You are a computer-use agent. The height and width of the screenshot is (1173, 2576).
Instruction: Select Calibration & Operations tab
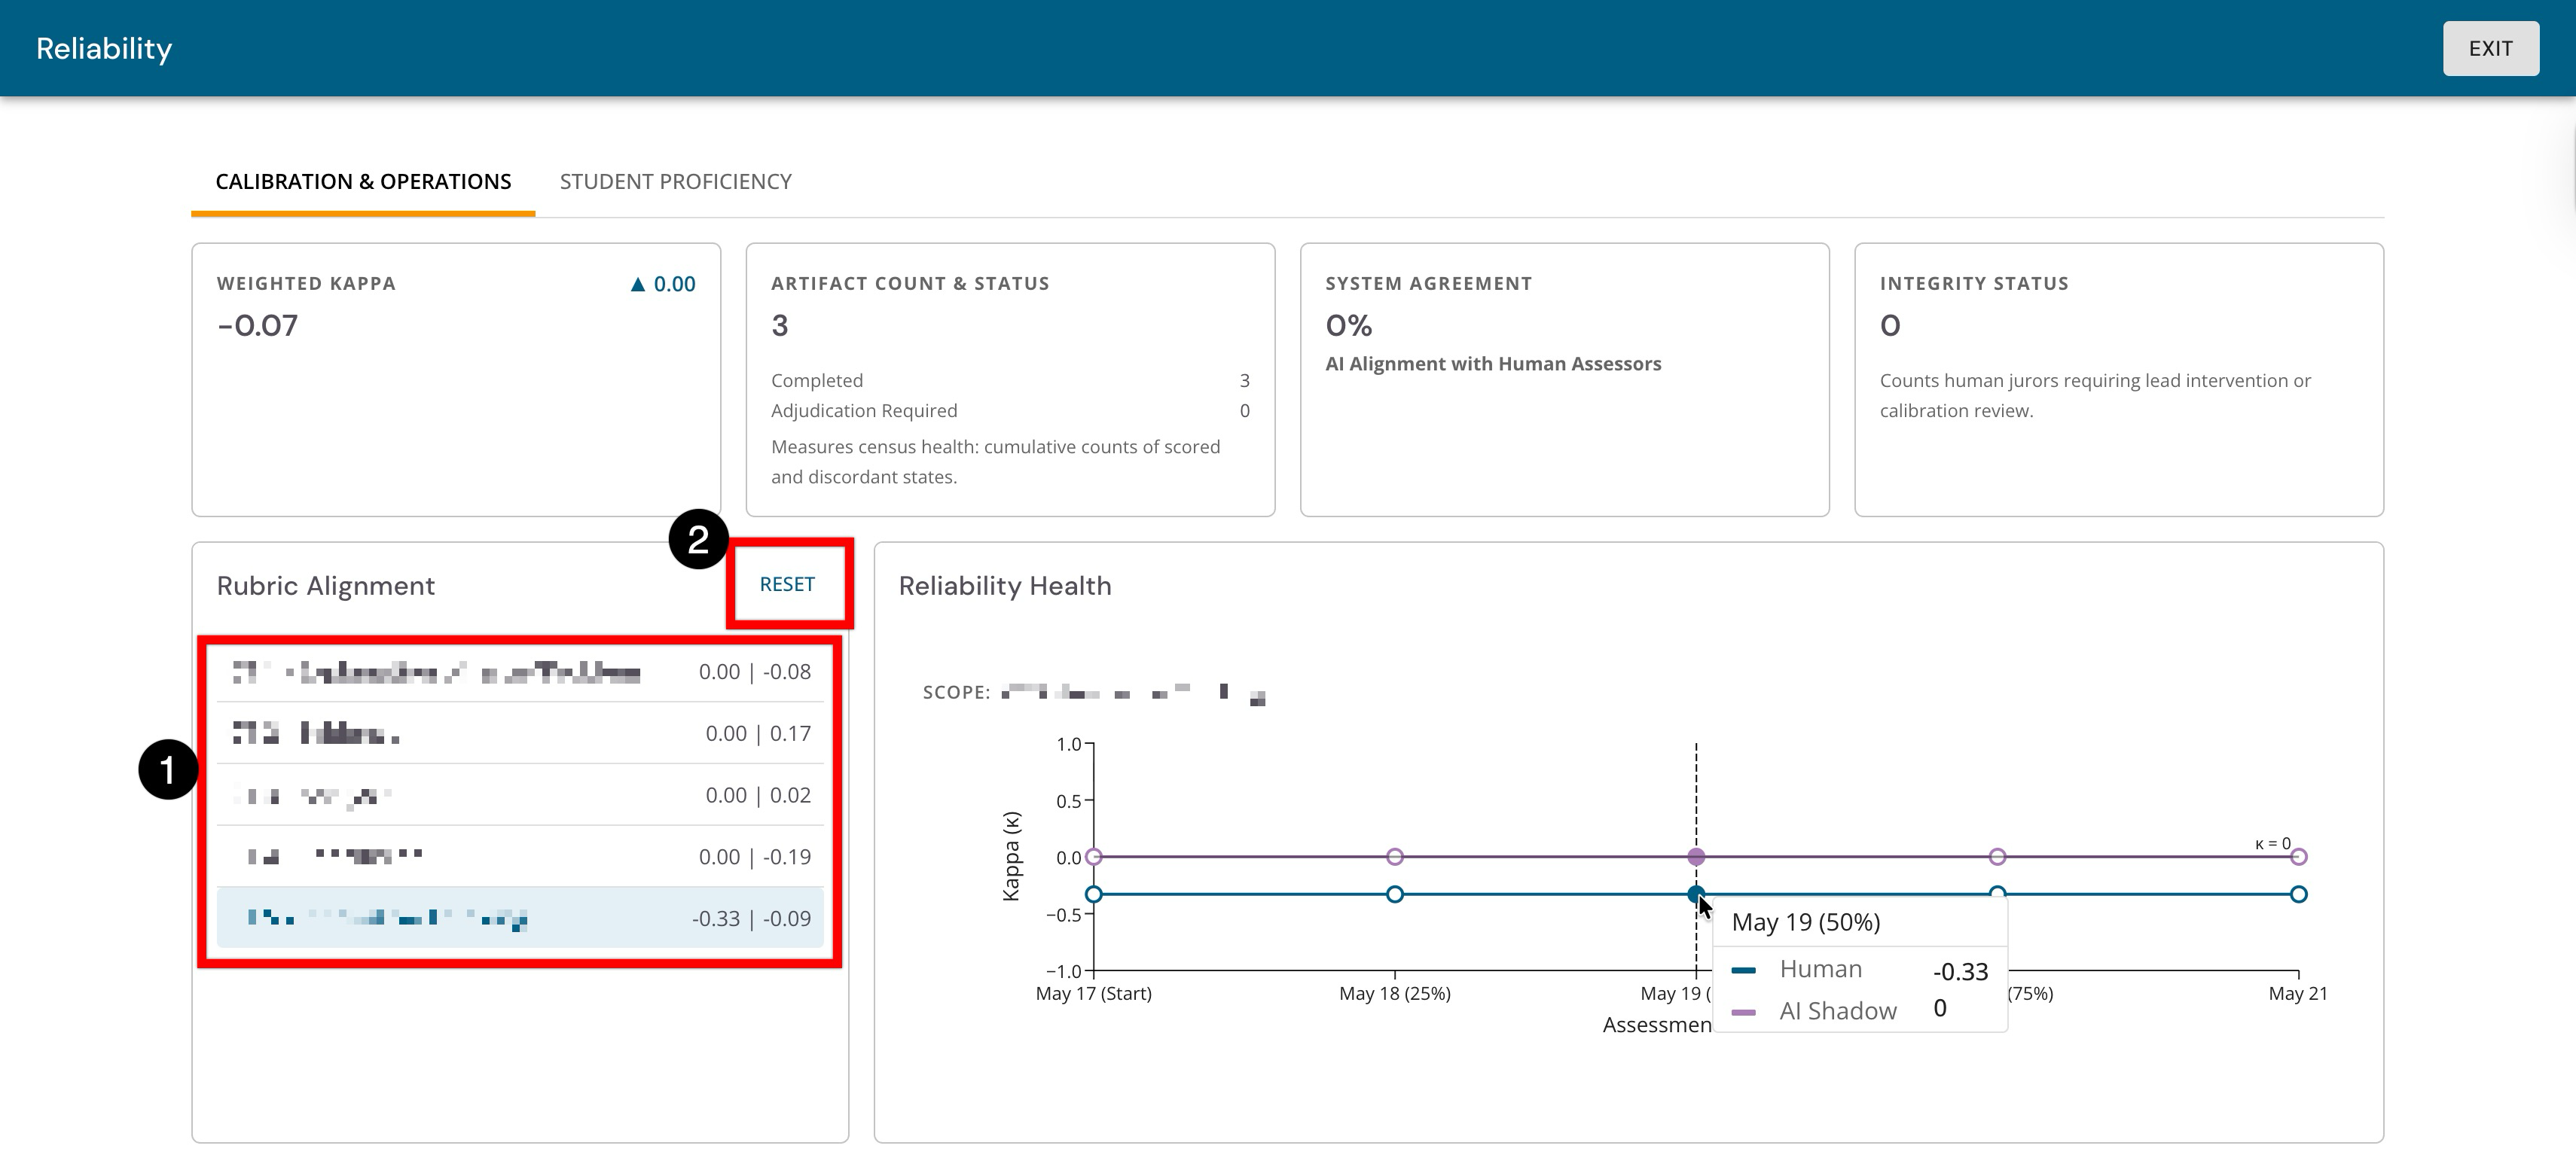point(363,181)
